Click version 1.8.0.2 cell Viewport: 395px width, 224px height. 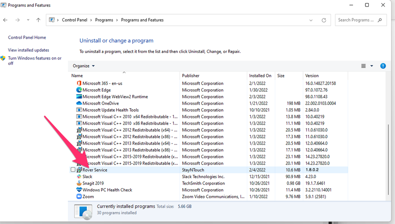(x=312, y=170)
